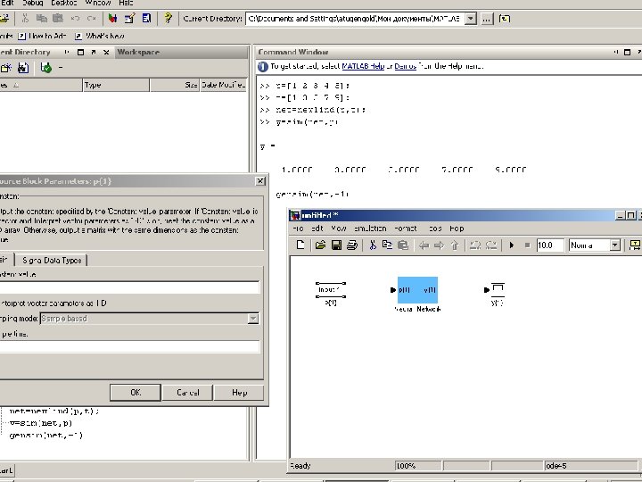The image size is (642, 482).
Task: Click Cut icon in MATLAB main toolbar
Action: pos(25,18)
